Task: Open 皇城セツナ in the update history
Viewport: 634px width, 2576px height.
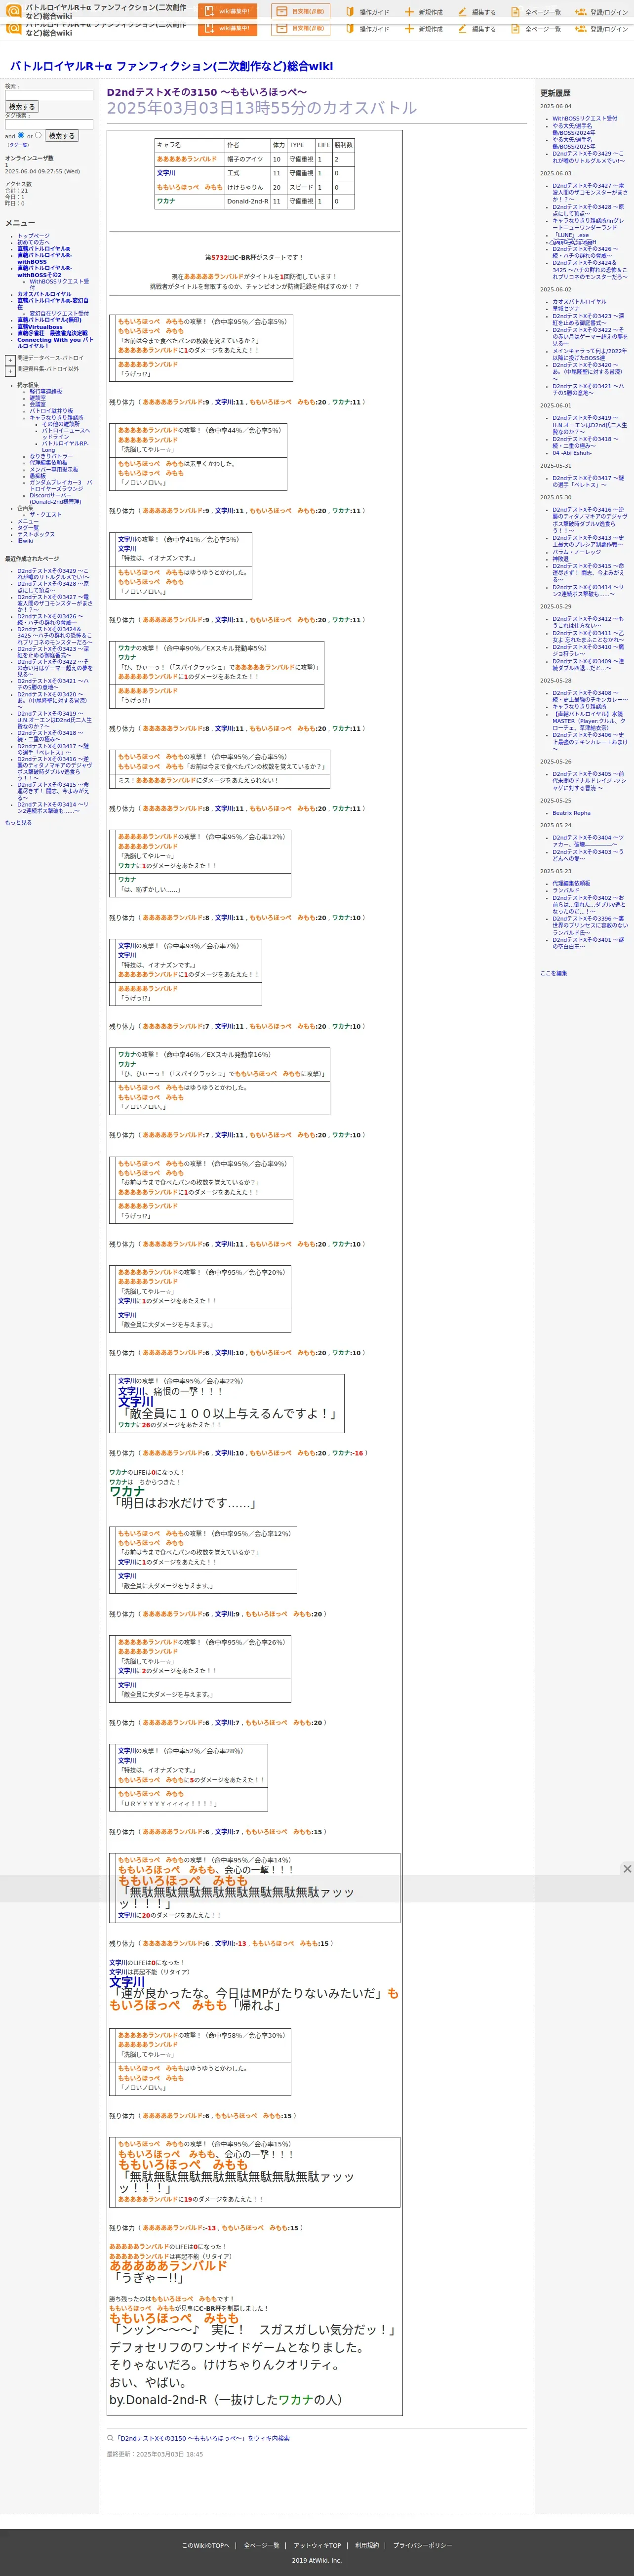Action: point(565,308)
